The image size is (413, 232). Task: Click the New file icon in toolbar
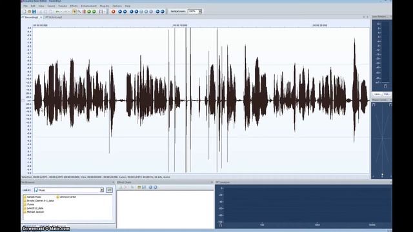pos(25,12)
